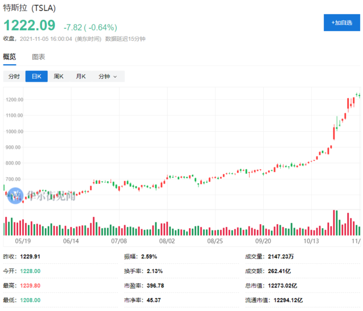
Task: Click the current price 1222.09
Action: point(29,26)
